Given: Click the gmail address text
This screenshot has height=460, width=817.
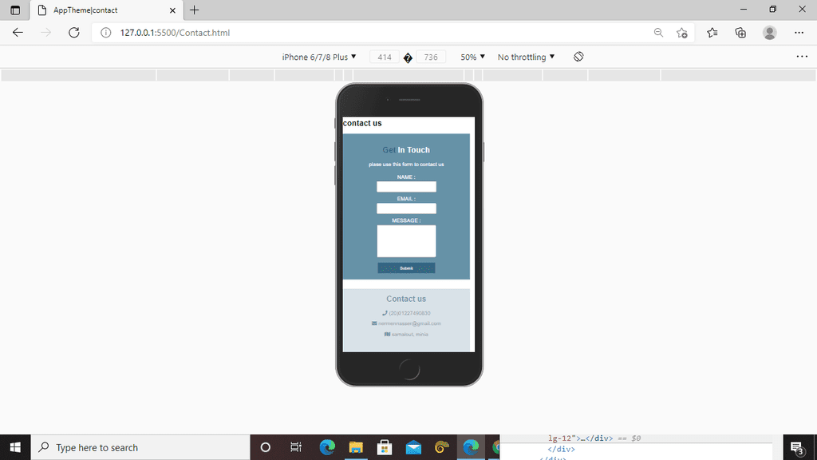Looking at the screenshot, I should [x=409, y=323].
